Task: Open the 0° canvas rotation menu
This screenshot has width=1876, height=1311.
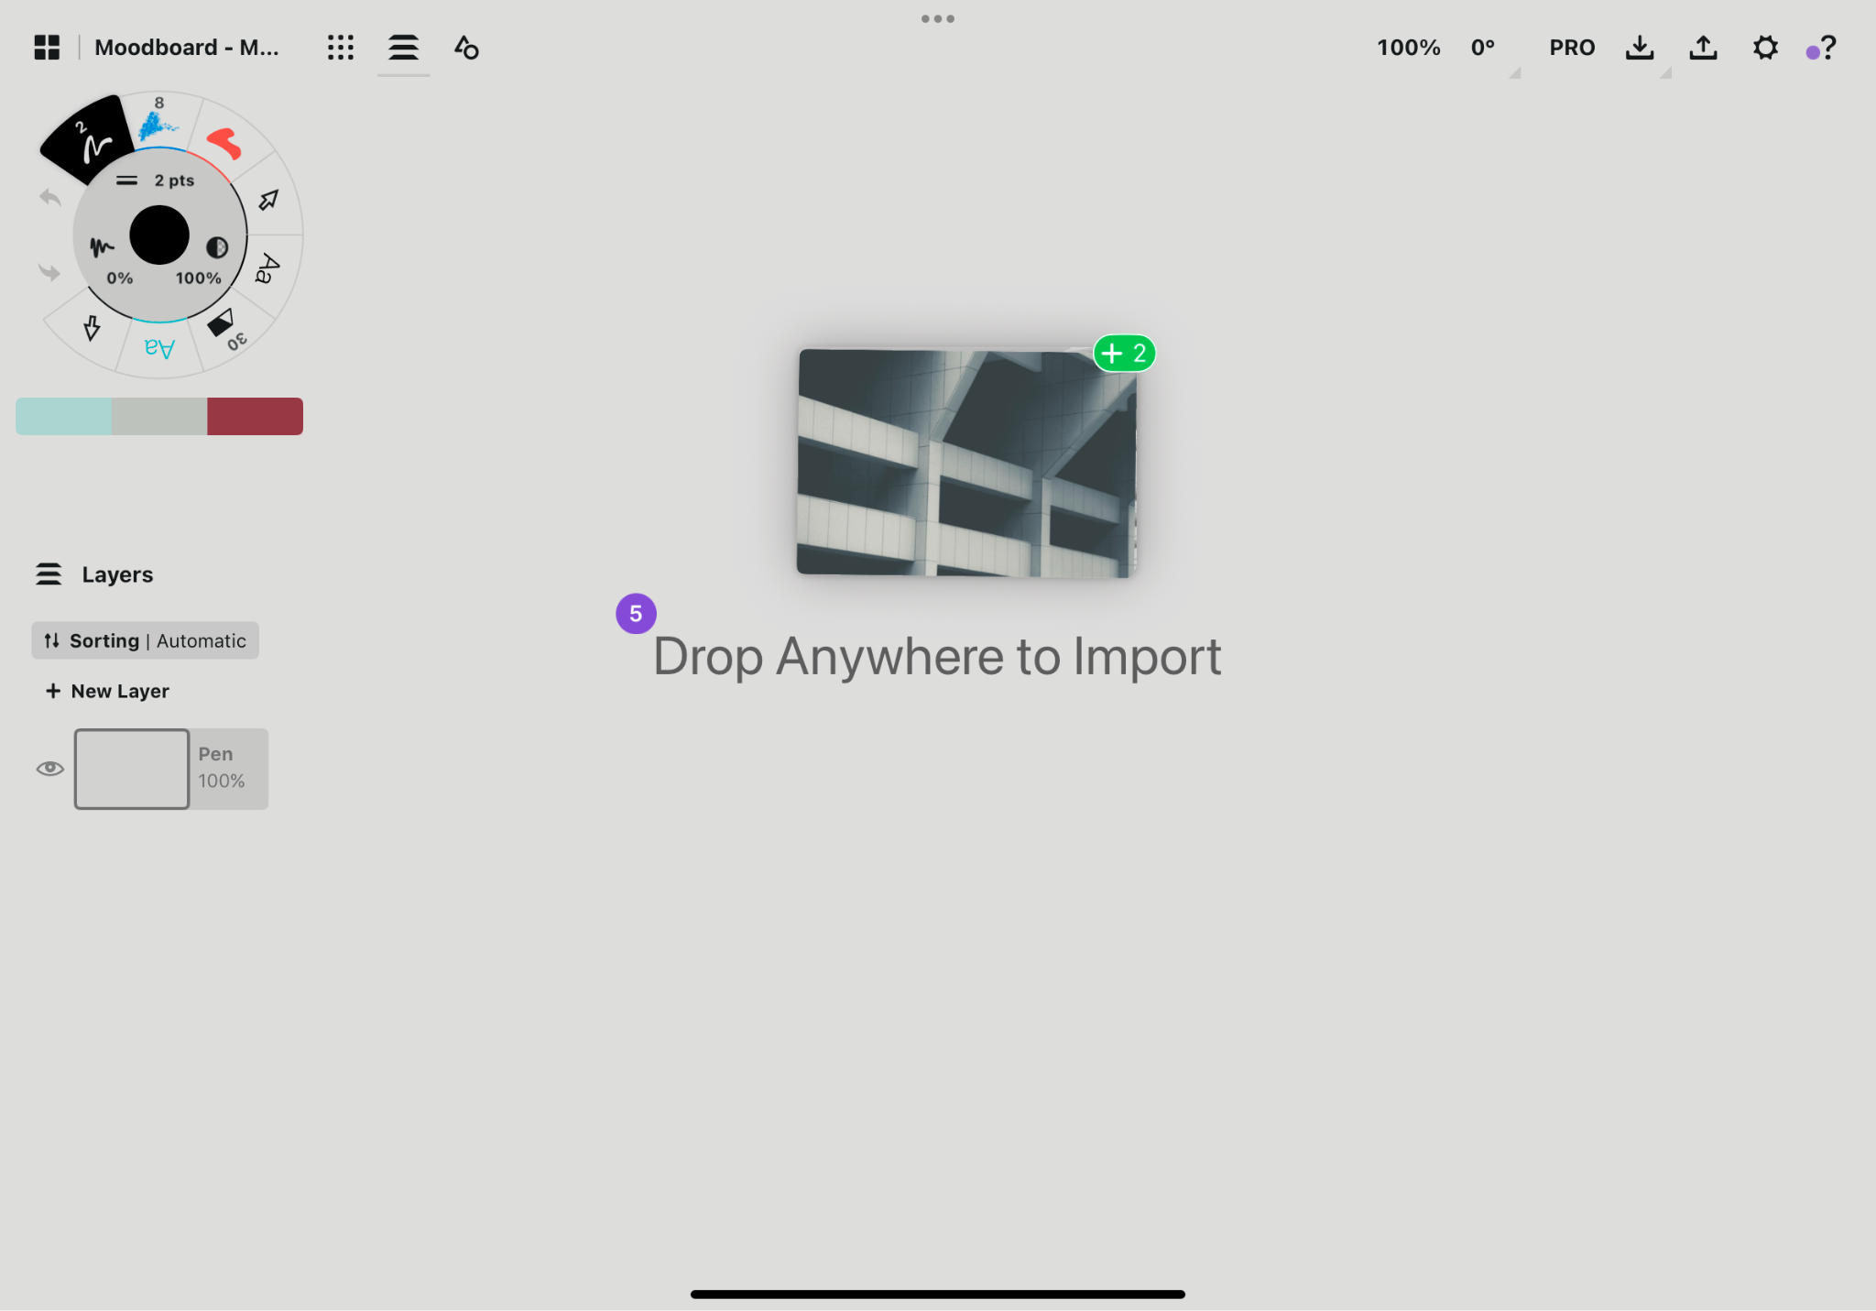Action: [1483, 48]
